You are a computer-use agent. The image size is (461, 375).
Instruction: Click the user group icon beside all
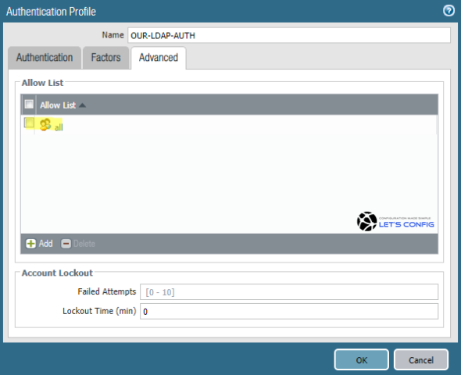coord(45,124)
